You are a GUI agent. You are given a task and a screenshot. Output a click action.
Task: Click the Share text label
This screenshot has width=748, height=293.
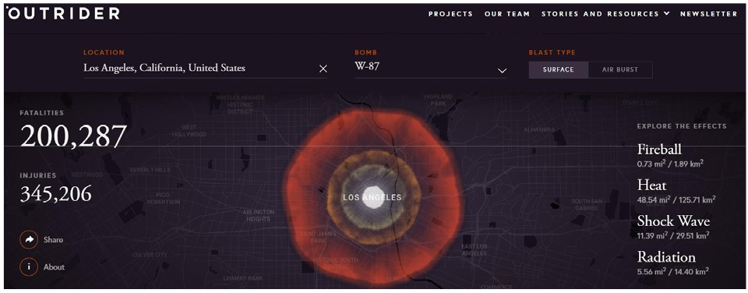53,240
